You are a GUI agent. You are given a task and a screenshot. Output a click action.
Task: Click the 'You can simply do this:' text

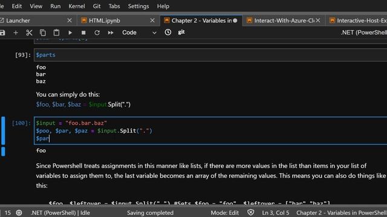click(68, 95)
